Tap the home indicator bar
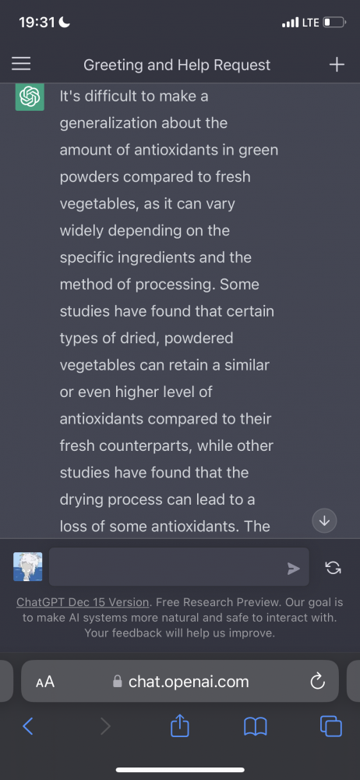Image resolution: width=360 pixels, height=780 pixels. (x=180, y=770)
